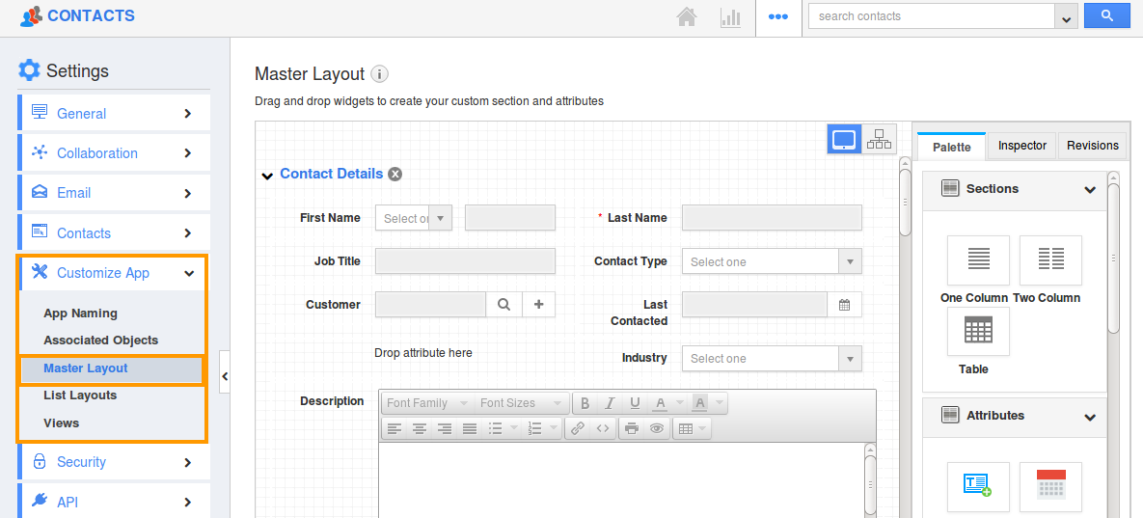
Task: Select the date attribute widget
Action: coord(1050,487)
